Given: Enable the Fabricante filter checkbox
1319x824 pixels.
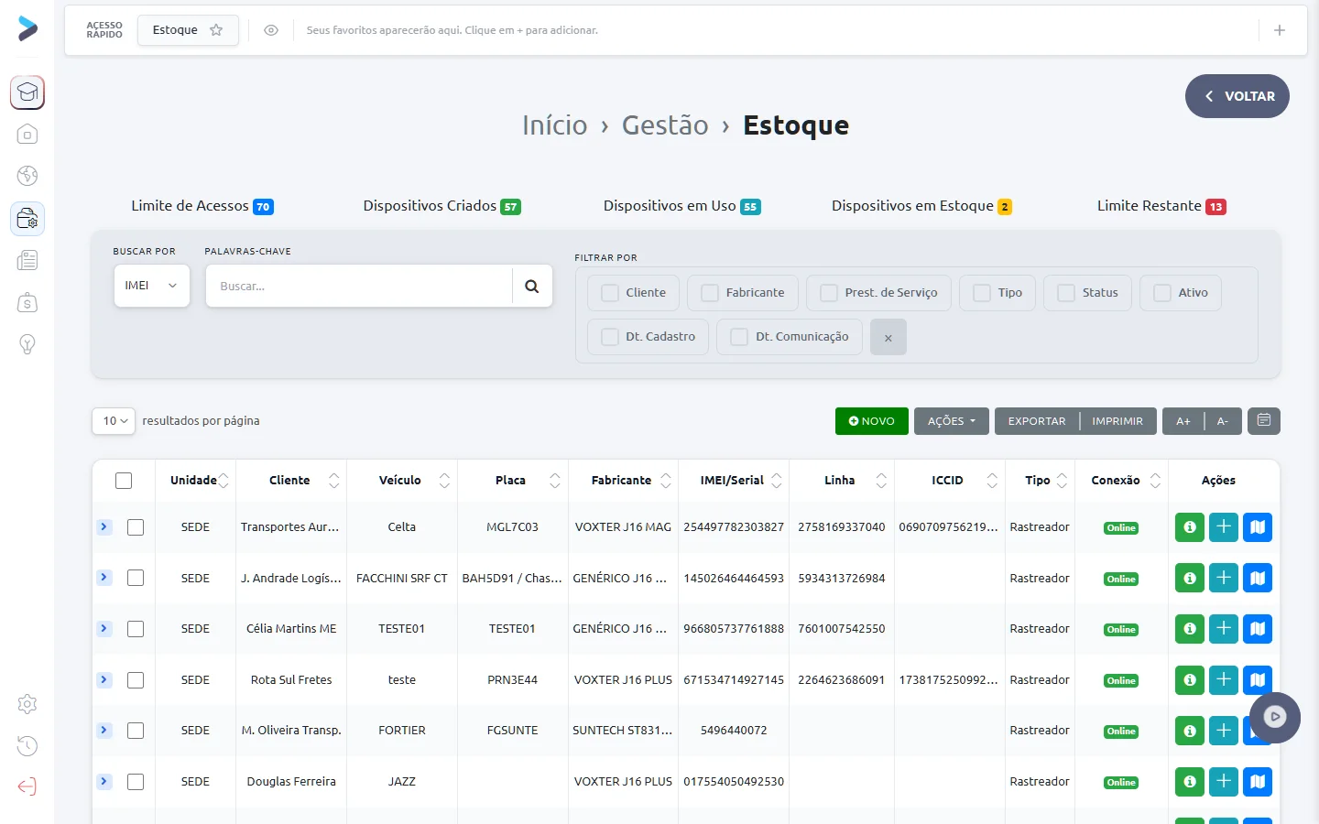Looking at the screenshot, I should pos(710,293).
